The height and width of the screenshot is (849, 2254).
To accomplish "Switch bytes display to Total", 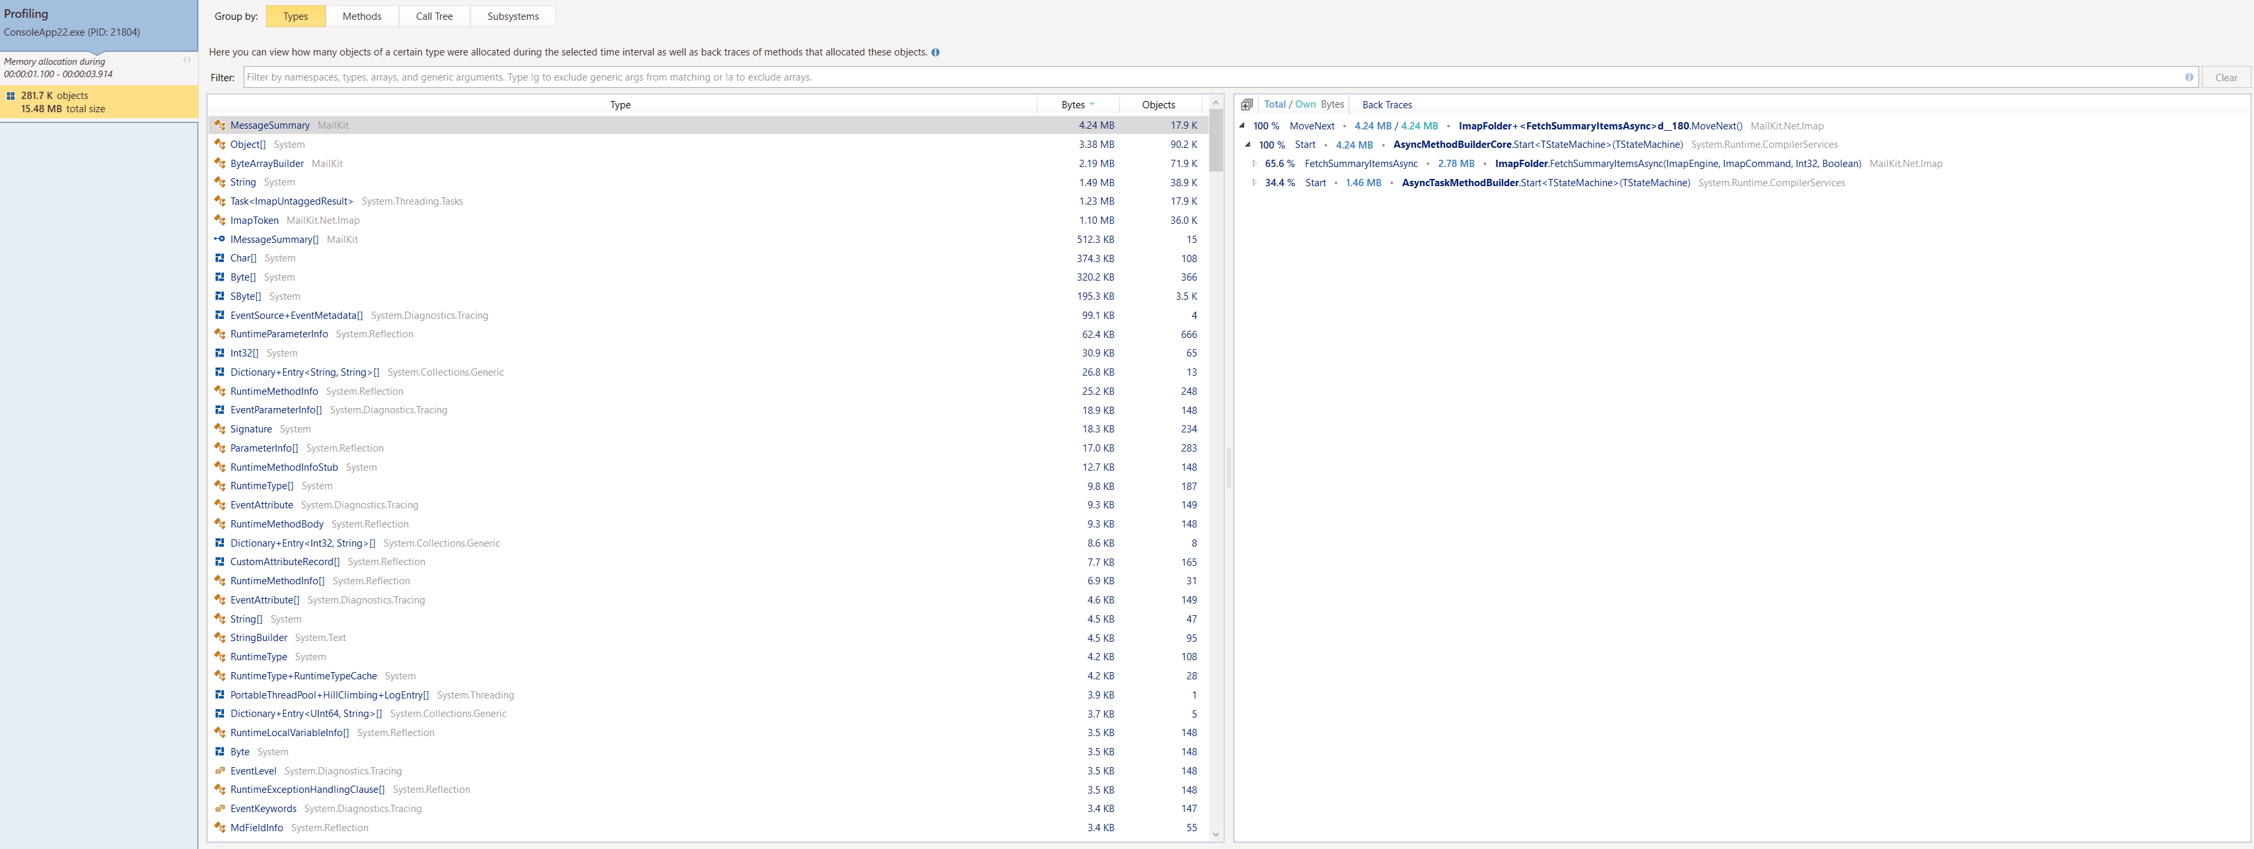I will [x=1275, y=104].
